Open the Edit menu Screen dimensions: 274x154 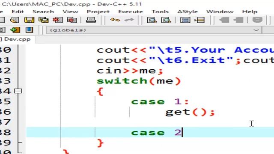(x=18, y=12)
